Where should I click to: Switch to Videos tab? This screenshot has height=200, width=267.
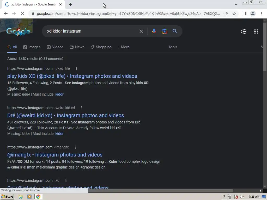(55, 47)
